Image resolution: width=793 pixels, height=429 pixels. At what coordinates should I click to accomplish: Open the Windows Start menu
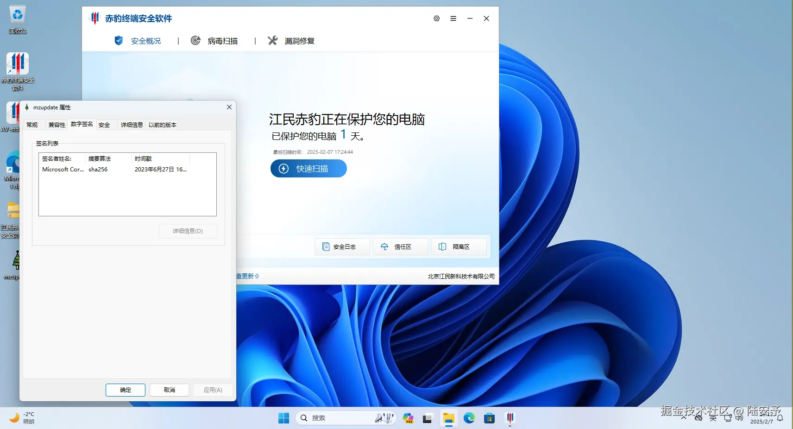(283, 418)
